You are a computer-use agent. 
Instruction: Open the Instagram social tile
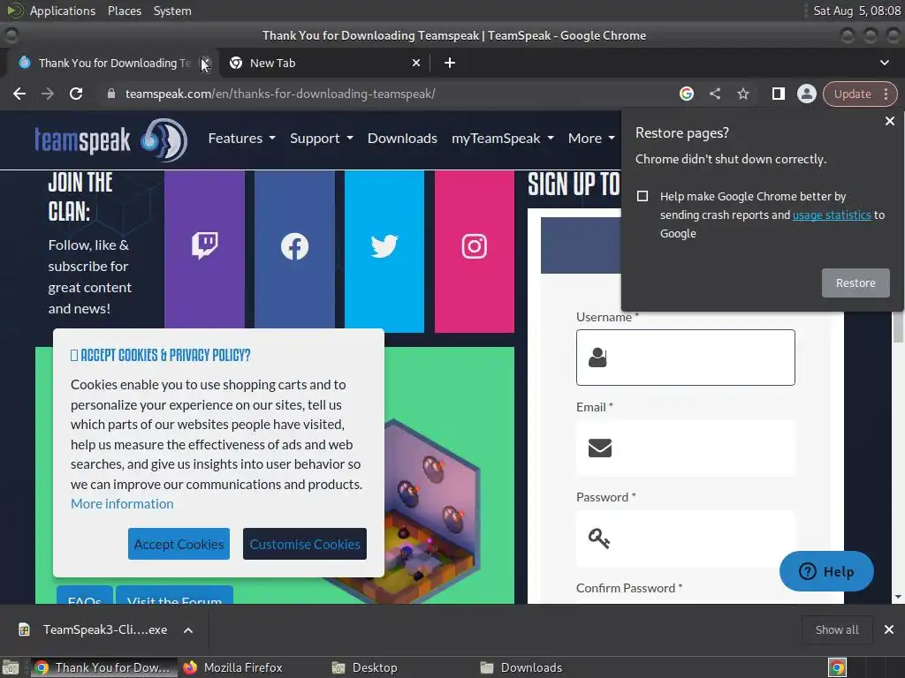point(474,252)
